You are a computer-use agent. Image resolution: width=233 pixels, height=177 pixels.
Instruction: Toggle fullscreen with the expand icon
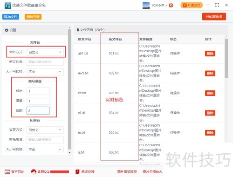coord(217,5)
